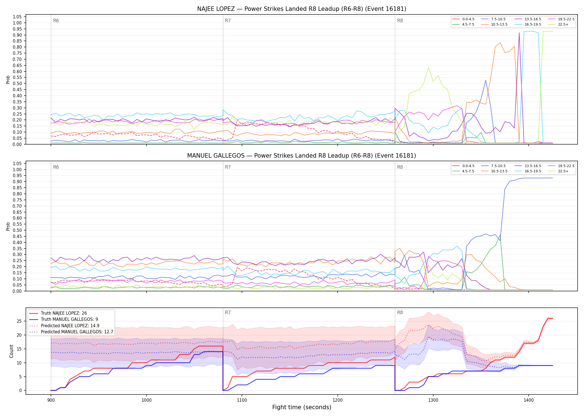The height and width of the screenshot is (417, 584).
Task: Click the R8 round label in Manuel Gallegos chart
Action: pos(400,167)
